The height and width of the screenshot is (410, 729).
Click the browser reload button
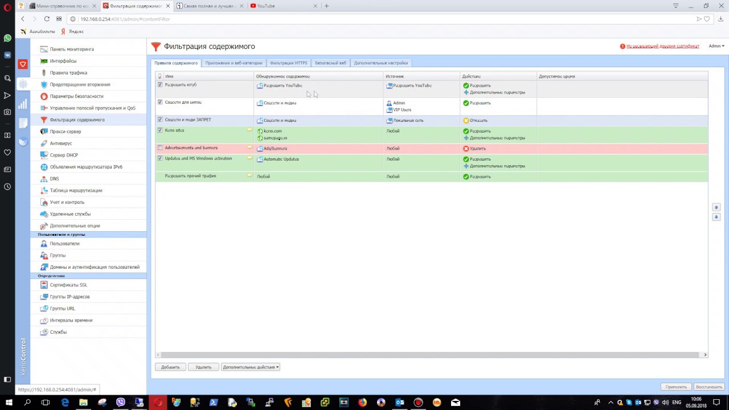(47, 19)
